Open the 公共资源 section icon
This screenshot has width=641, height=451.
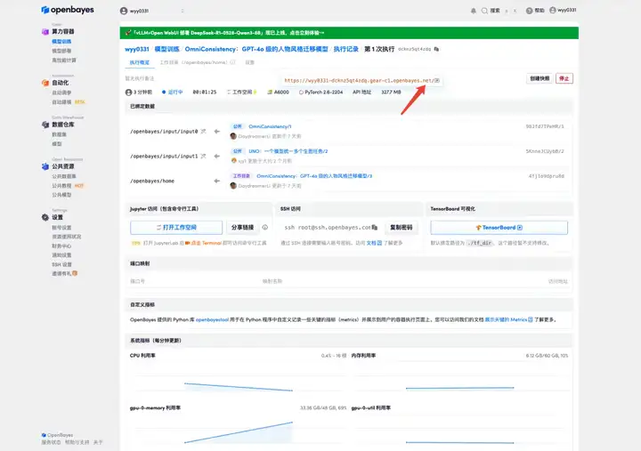(45, 166)
